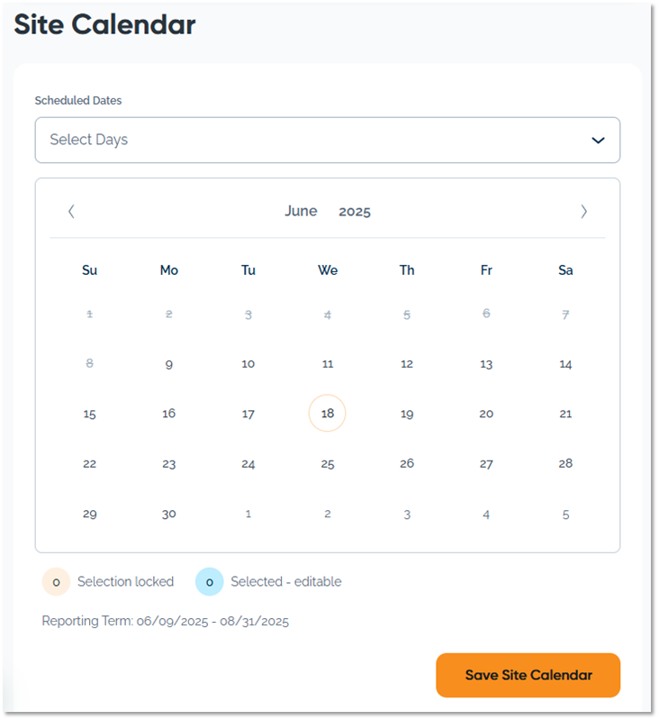Click the date June 22
659x720 pixels.
point(90,464)
